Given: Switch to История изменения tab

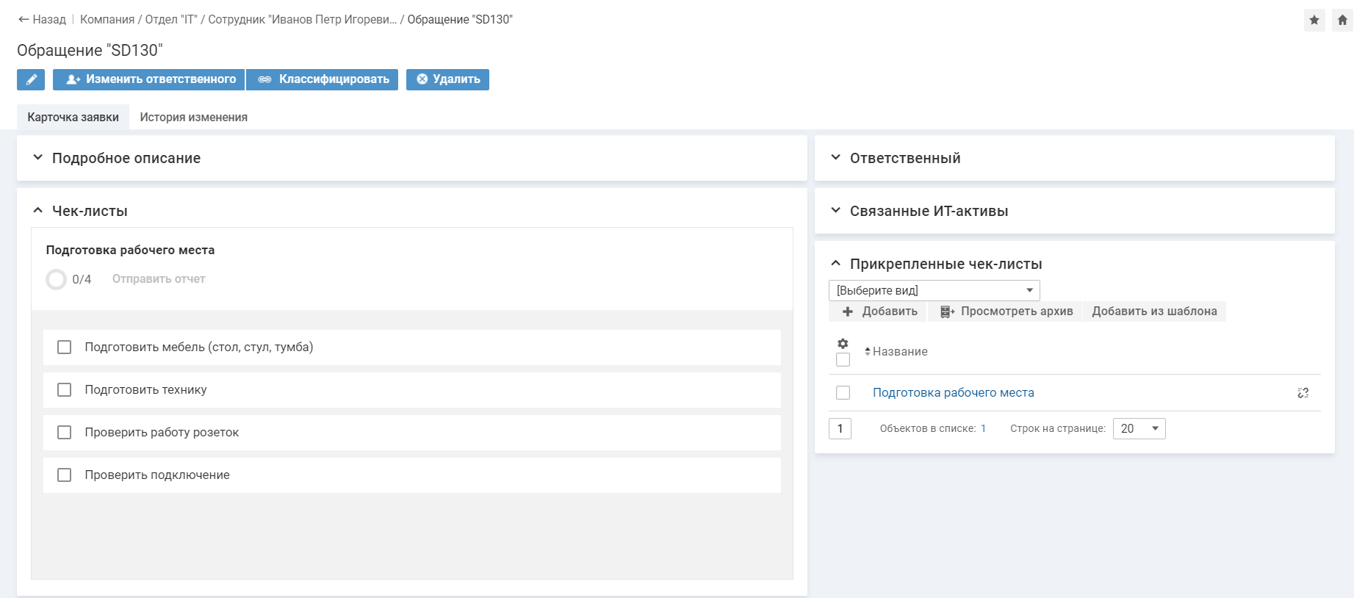Looking at the screenshot, I should pyautogui.click(x=193, y=118).
